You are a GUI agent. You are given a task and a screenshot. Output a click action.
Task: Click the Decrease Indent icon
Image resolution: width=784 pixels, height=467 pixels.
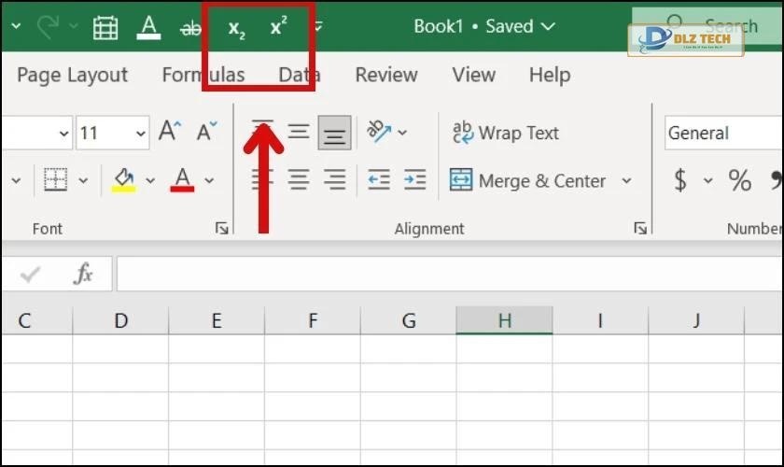378,180
